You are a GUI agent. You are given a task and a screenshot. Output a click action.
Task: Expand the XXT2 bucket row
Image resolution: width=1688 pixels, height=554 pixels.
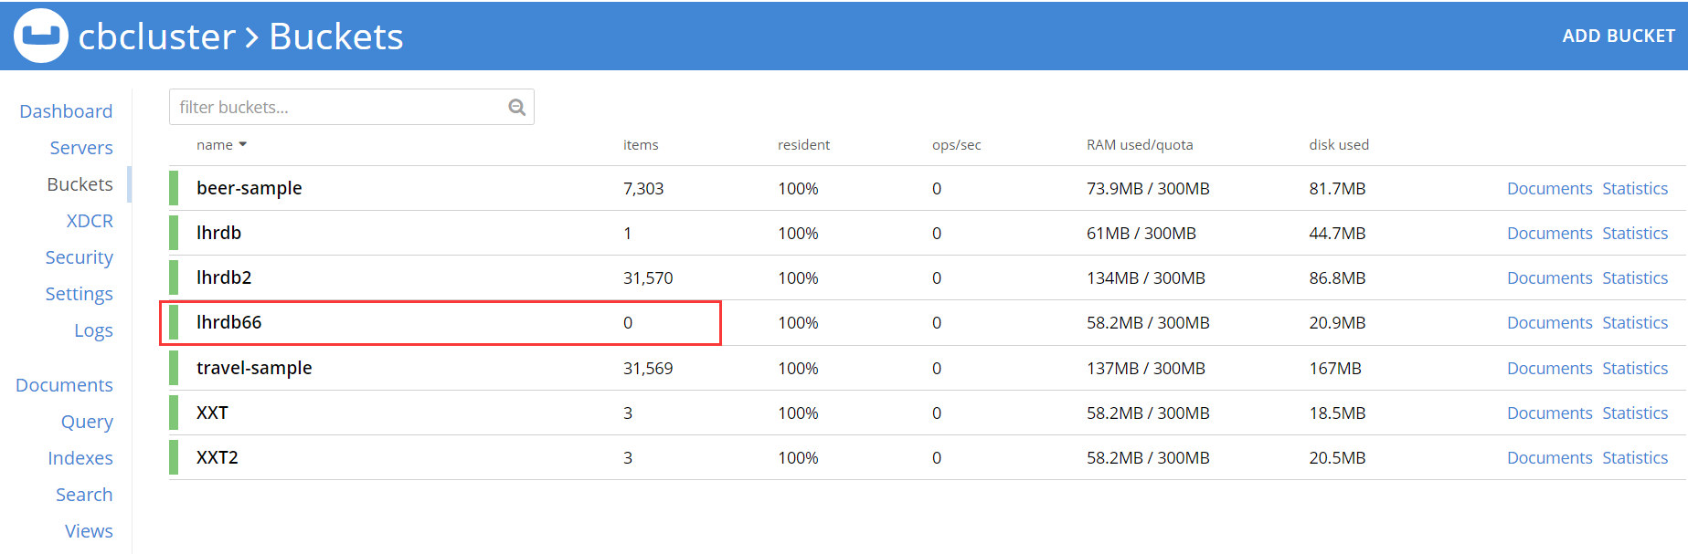[x=928, y=457]
